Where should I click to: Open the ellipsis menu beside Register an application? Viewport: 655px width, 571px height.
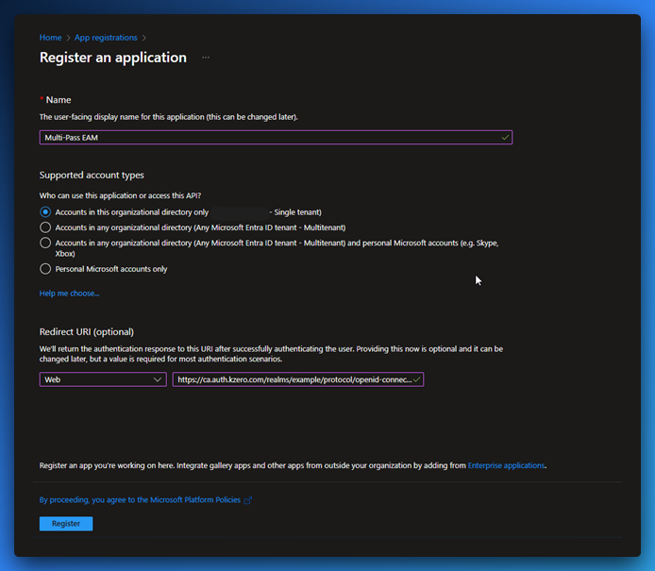tap(206, 58)
